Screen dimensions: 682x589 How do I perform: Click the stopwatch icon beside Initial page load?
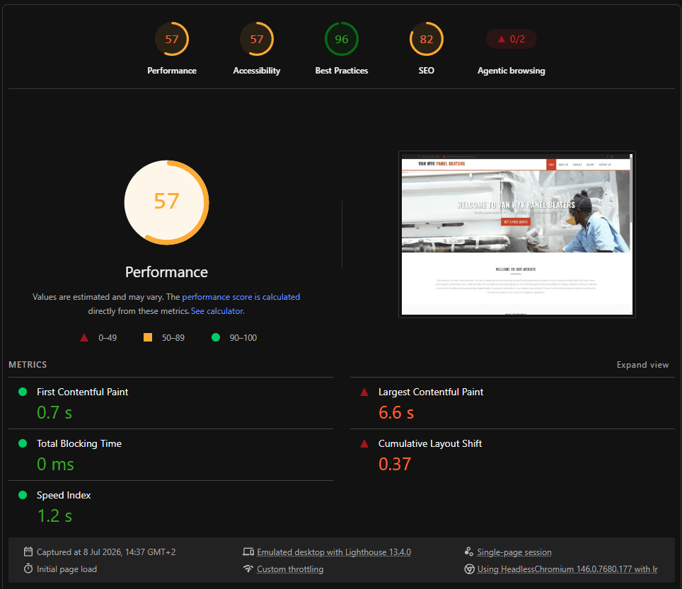pyautogui.click(x=28, y=568)
